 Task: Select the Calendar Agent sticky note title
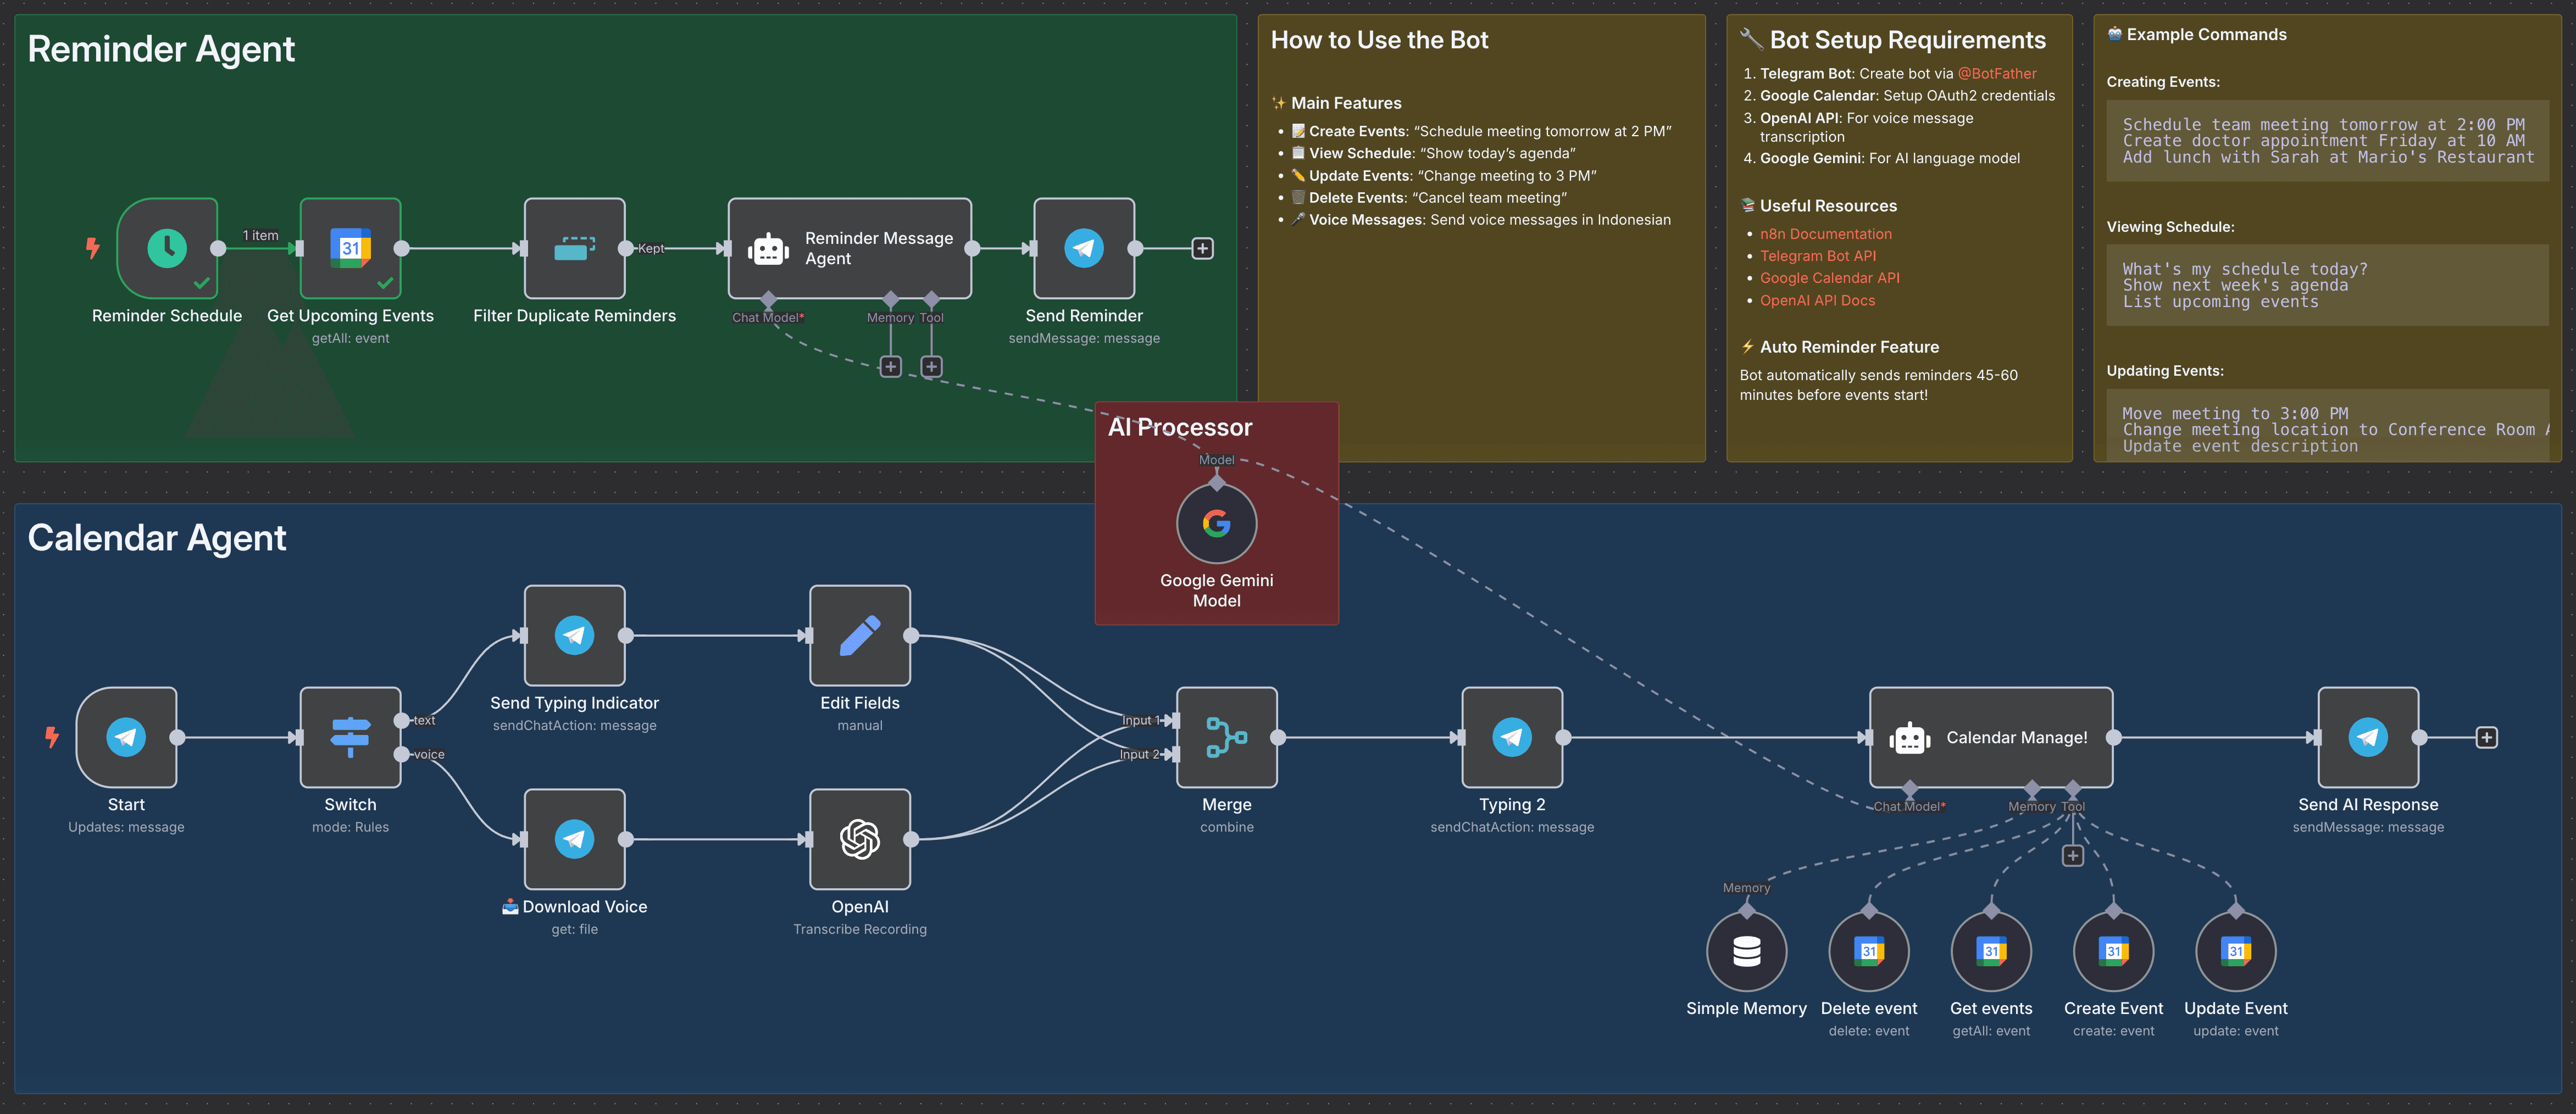point(157,538)
